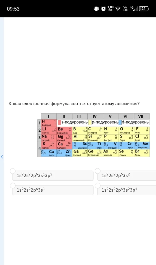Screen dimensions: 156x265
Task: Tap the Sc (Скандий) cell in table
Action: click(80, 145)
